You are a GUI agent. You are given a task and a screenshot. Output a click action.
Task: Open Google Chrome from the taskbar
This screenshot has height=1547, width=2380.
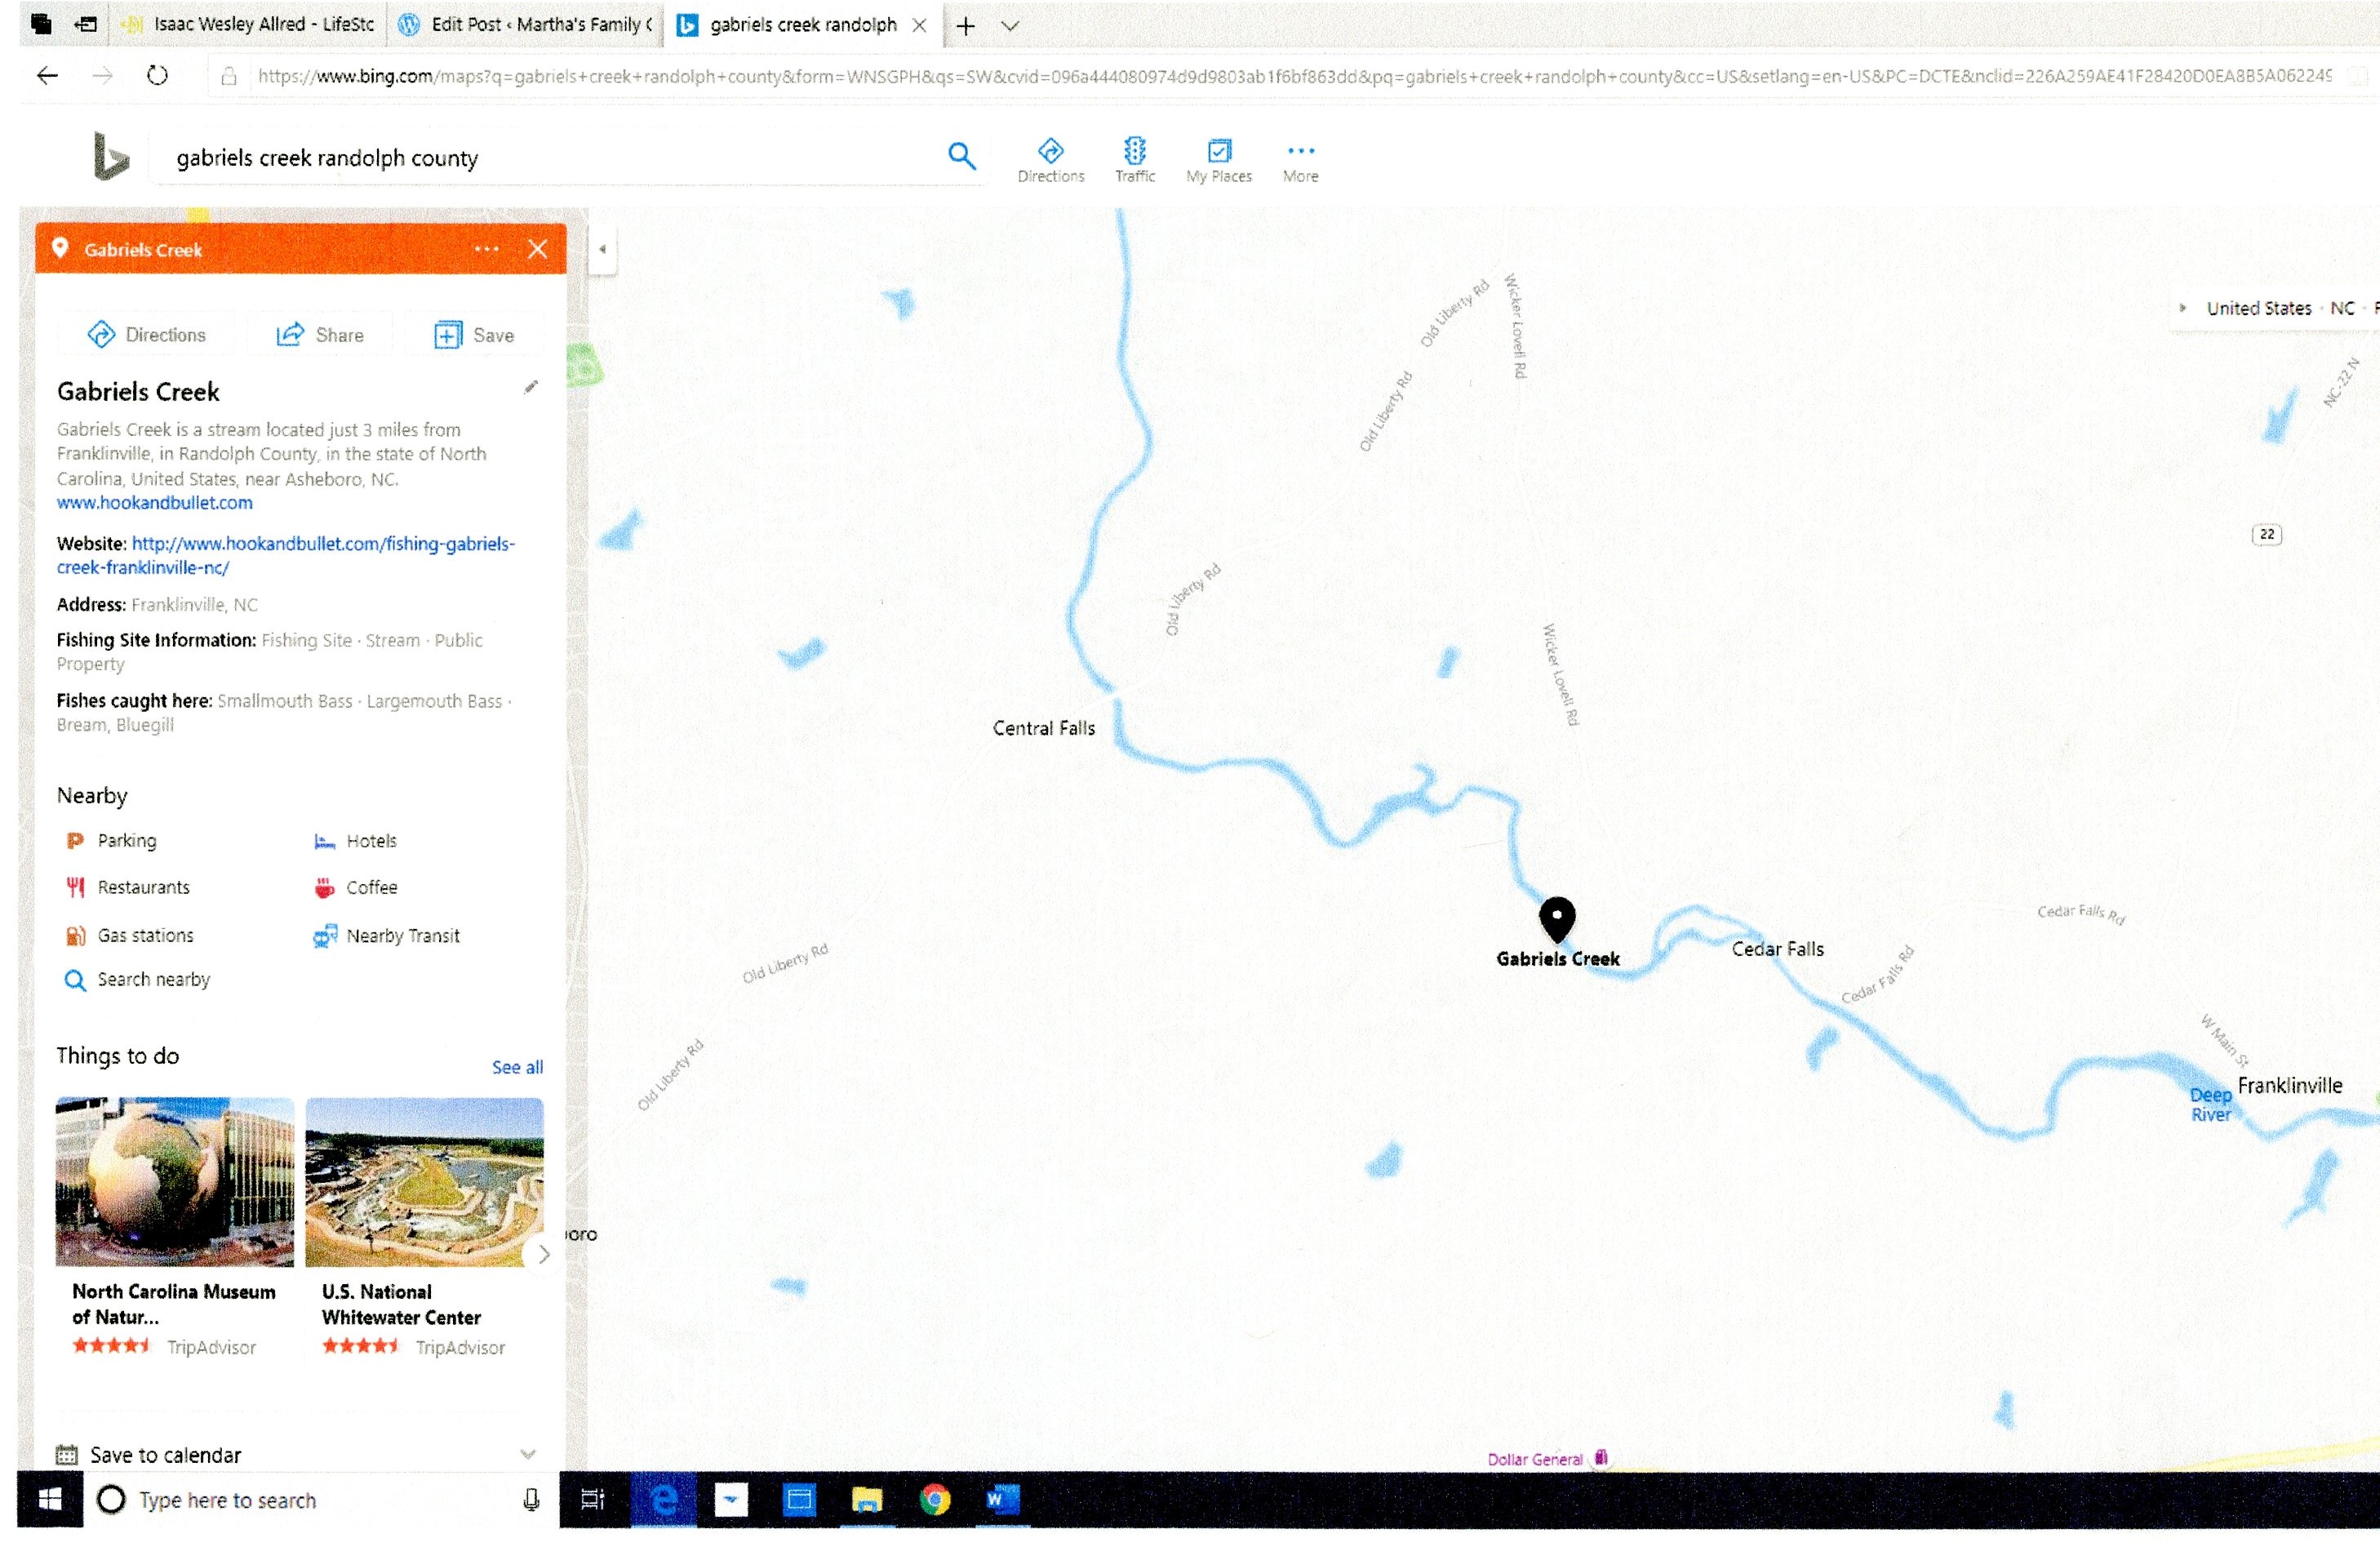pyautogui.click(x=934, y=1499)
